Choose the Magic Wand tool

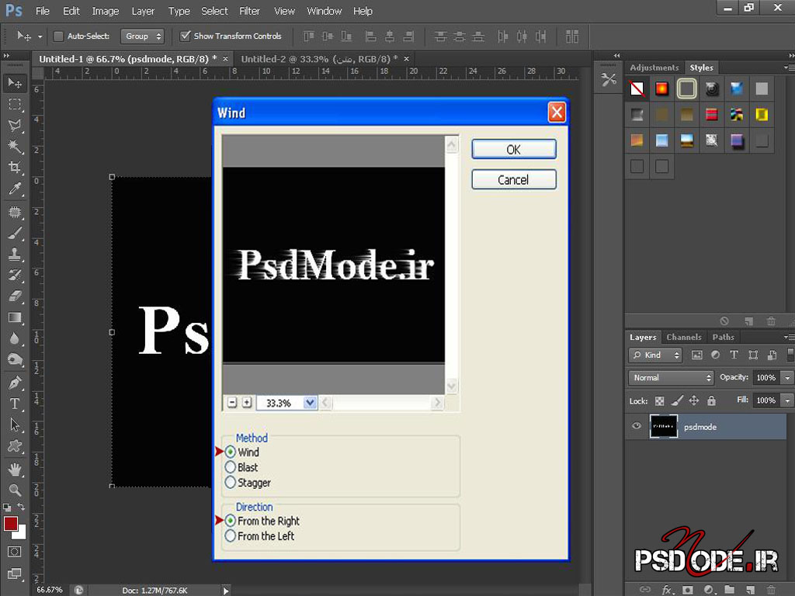click(x=15, y=147)
